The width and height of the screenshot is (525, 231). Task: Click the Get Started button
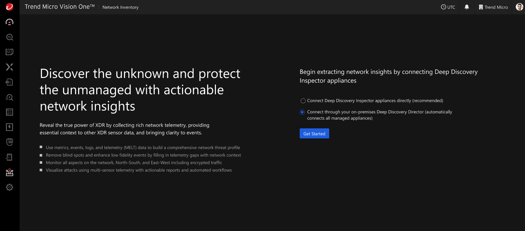tap(314, 134)
